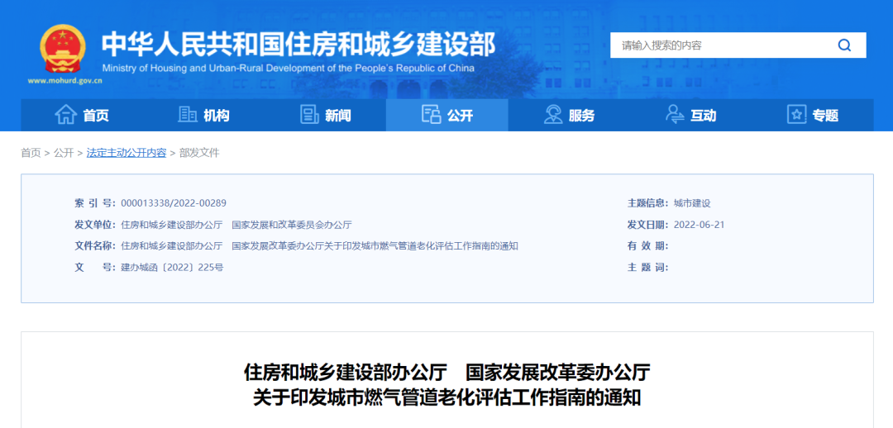Open the 专题 navigation tab
The image size is (893, 428).
coord(813,115)
